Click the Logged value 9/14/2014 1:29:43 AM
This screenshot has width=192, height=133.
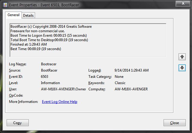click(131, 70)
